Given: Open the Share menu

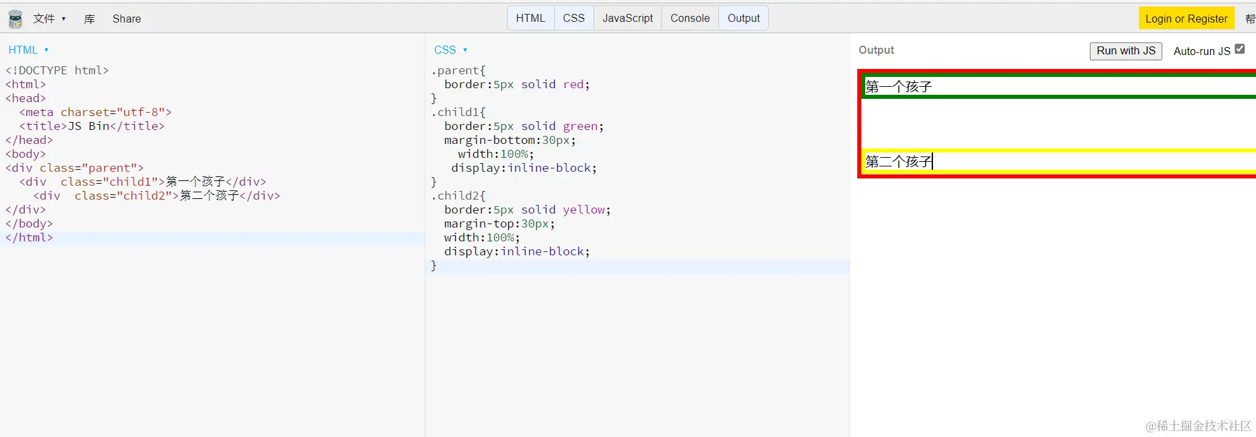Looking at the screenshot, I should click(126, 19).
